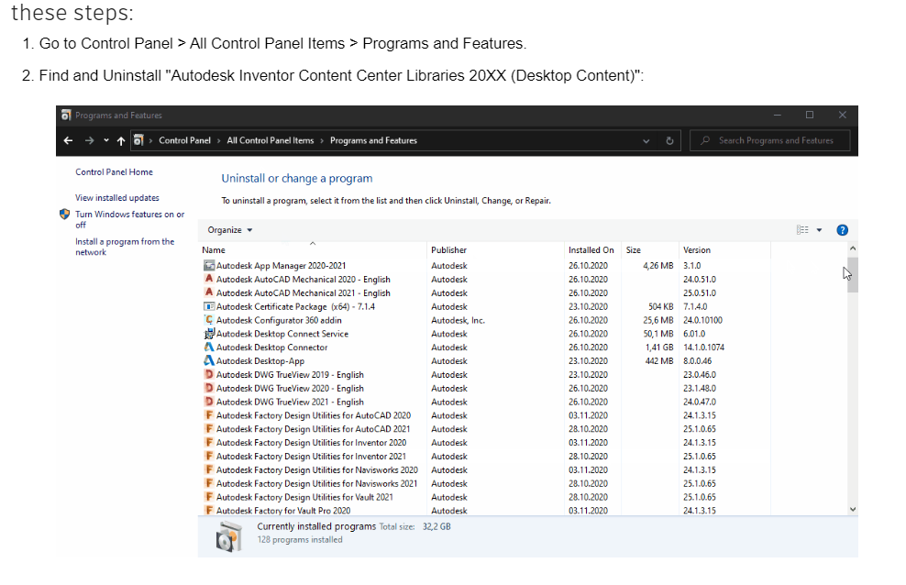
Task: Click the Autodesk App Manager 2020-2021 icon
Action: pos(209,266)
